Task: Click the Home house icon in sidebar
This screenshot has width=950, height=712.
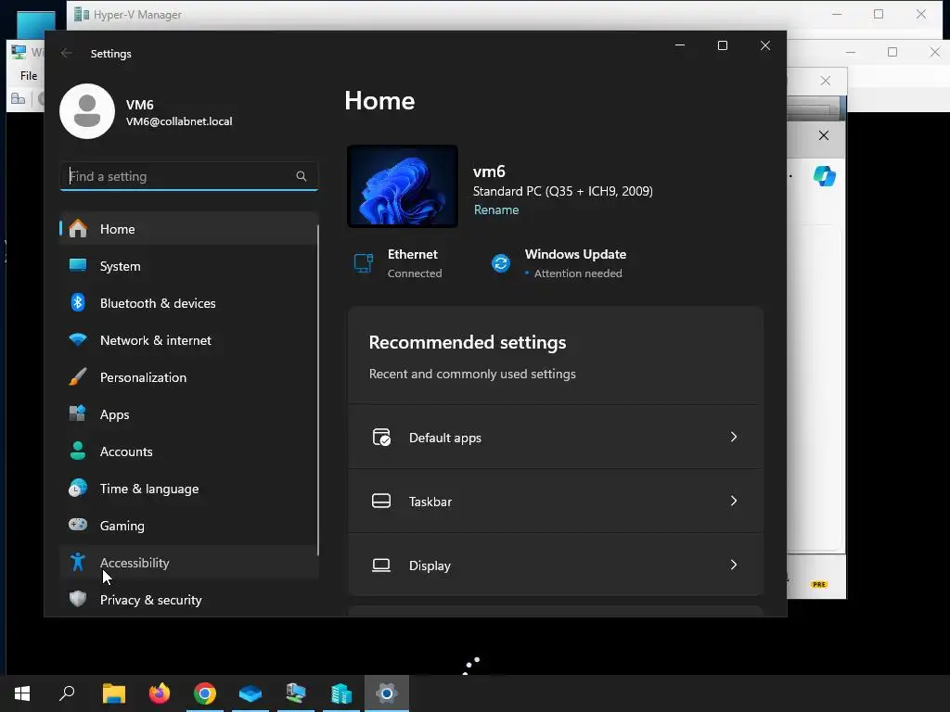Action: coord(78,228)
